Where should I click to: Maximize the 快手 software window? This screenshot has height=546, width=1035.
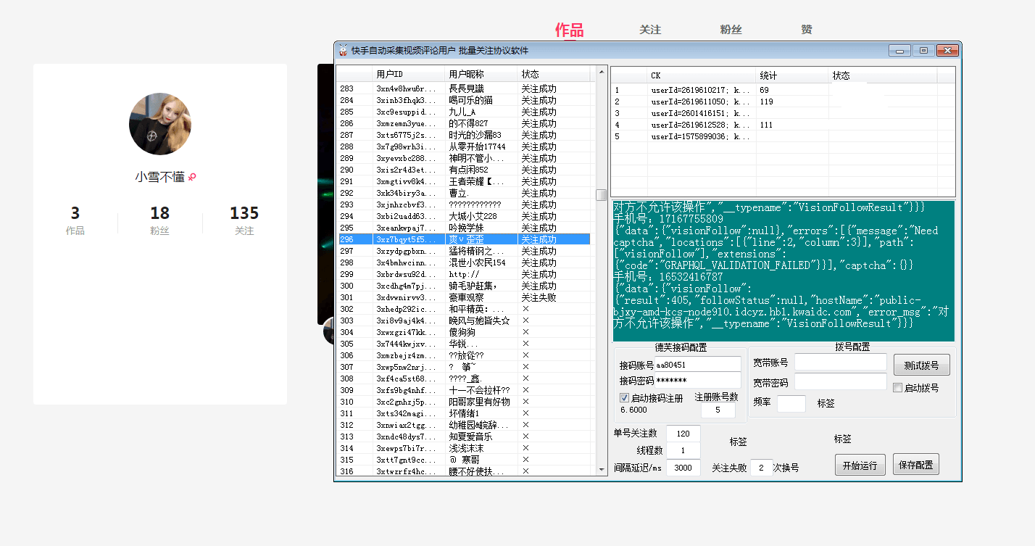[923, 51]
